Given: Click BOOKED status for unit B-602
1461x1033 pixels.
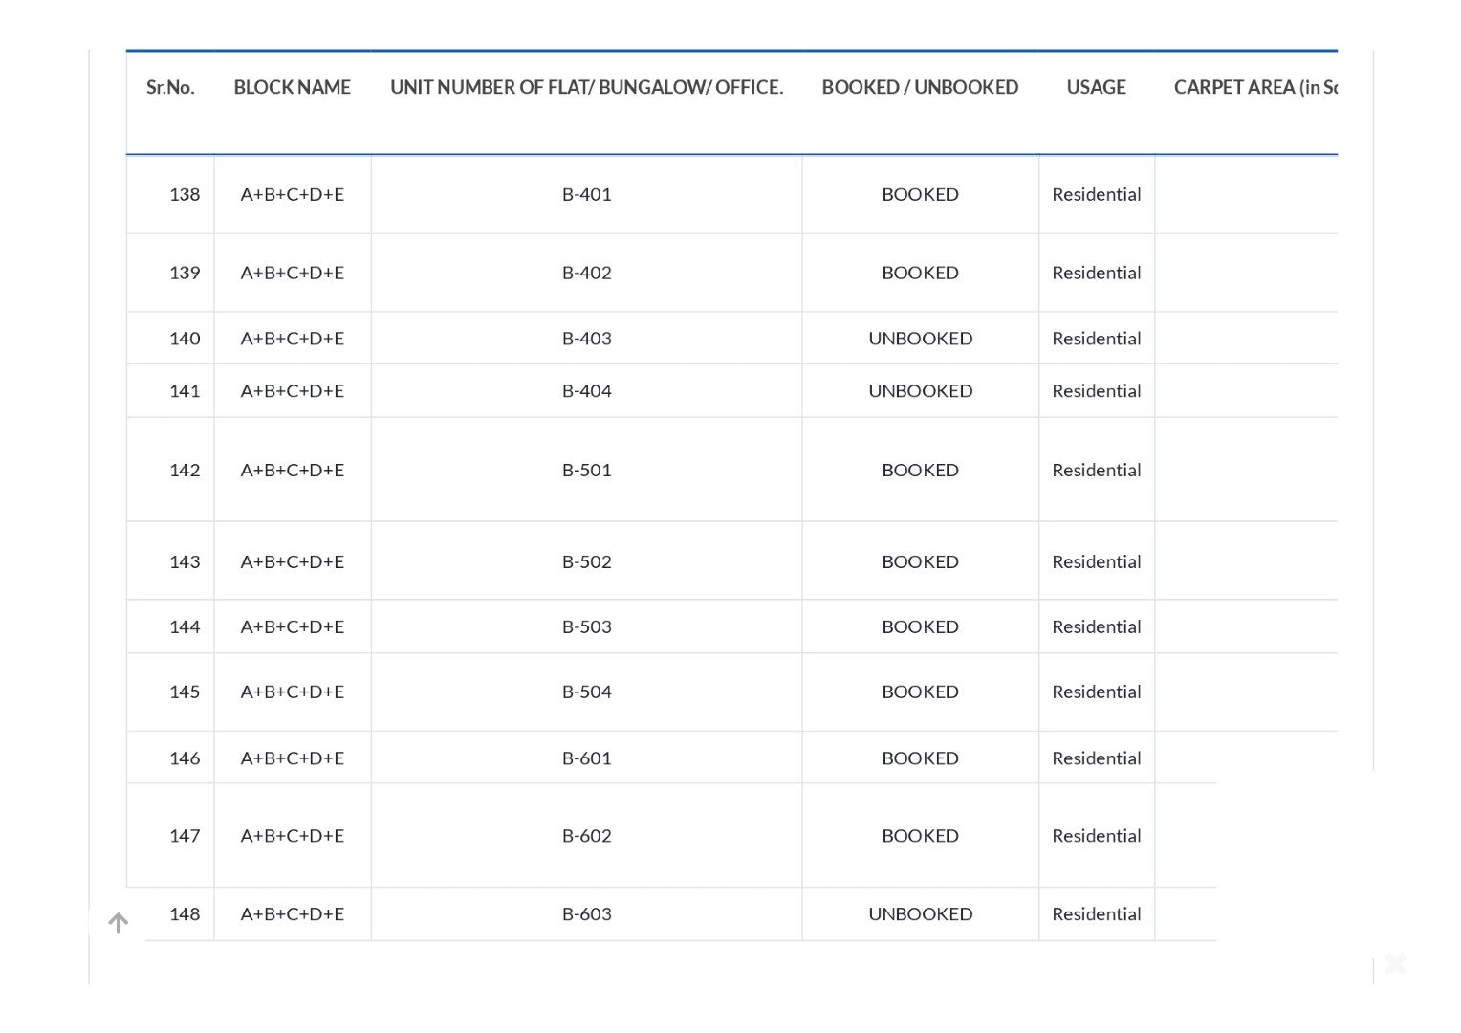Looking at the screenshot, I should pos(920,836).
